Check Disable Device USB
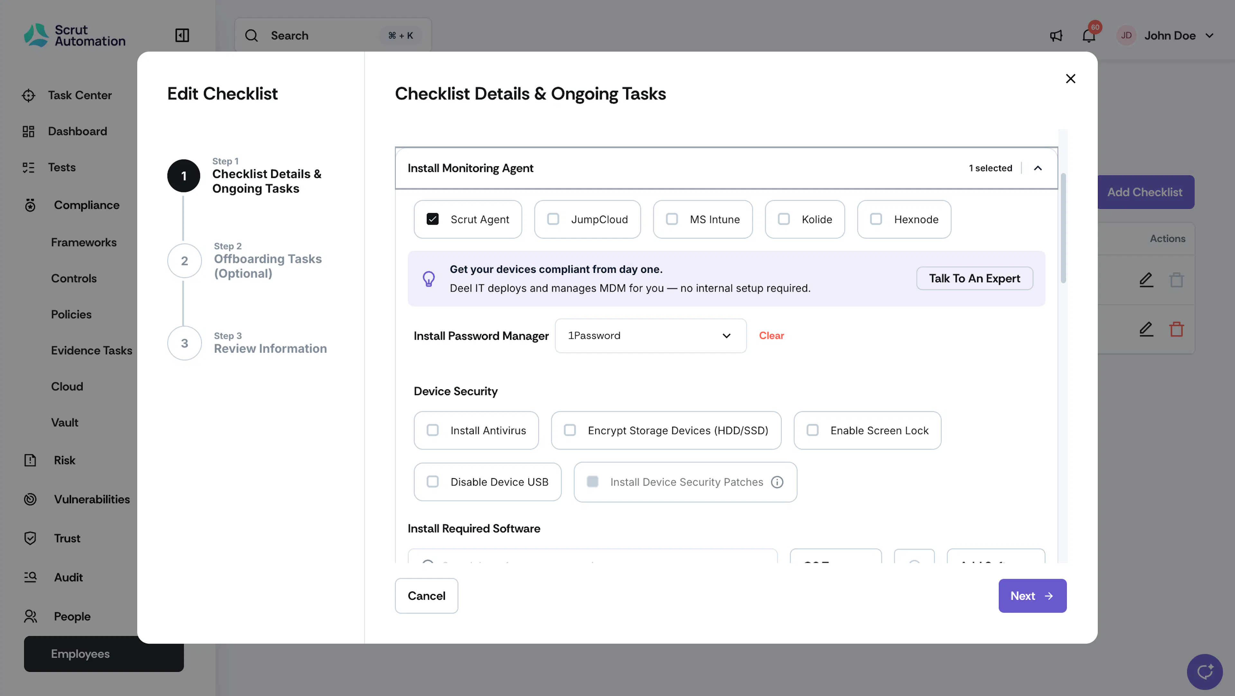Viewport: 1235px width, 696px height. coord(433,482)
